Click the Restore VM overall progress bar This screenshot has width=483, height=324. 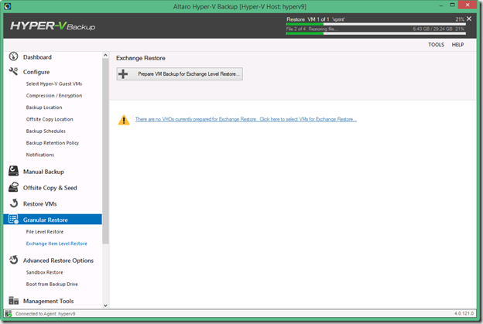tap(376, 24)
